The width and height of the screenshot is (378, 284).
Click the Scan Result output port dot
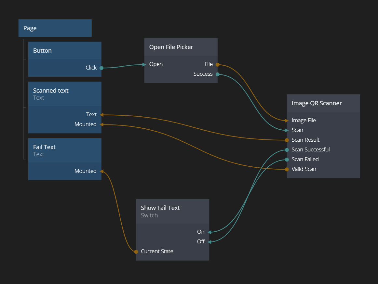287,140
